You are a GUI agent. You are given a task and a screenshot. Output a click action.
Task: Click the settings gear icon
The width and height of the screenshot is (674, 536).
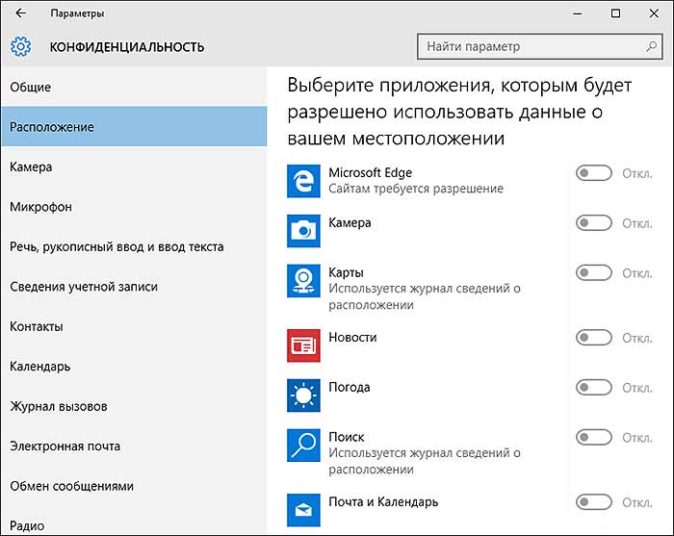pos(20,46)
